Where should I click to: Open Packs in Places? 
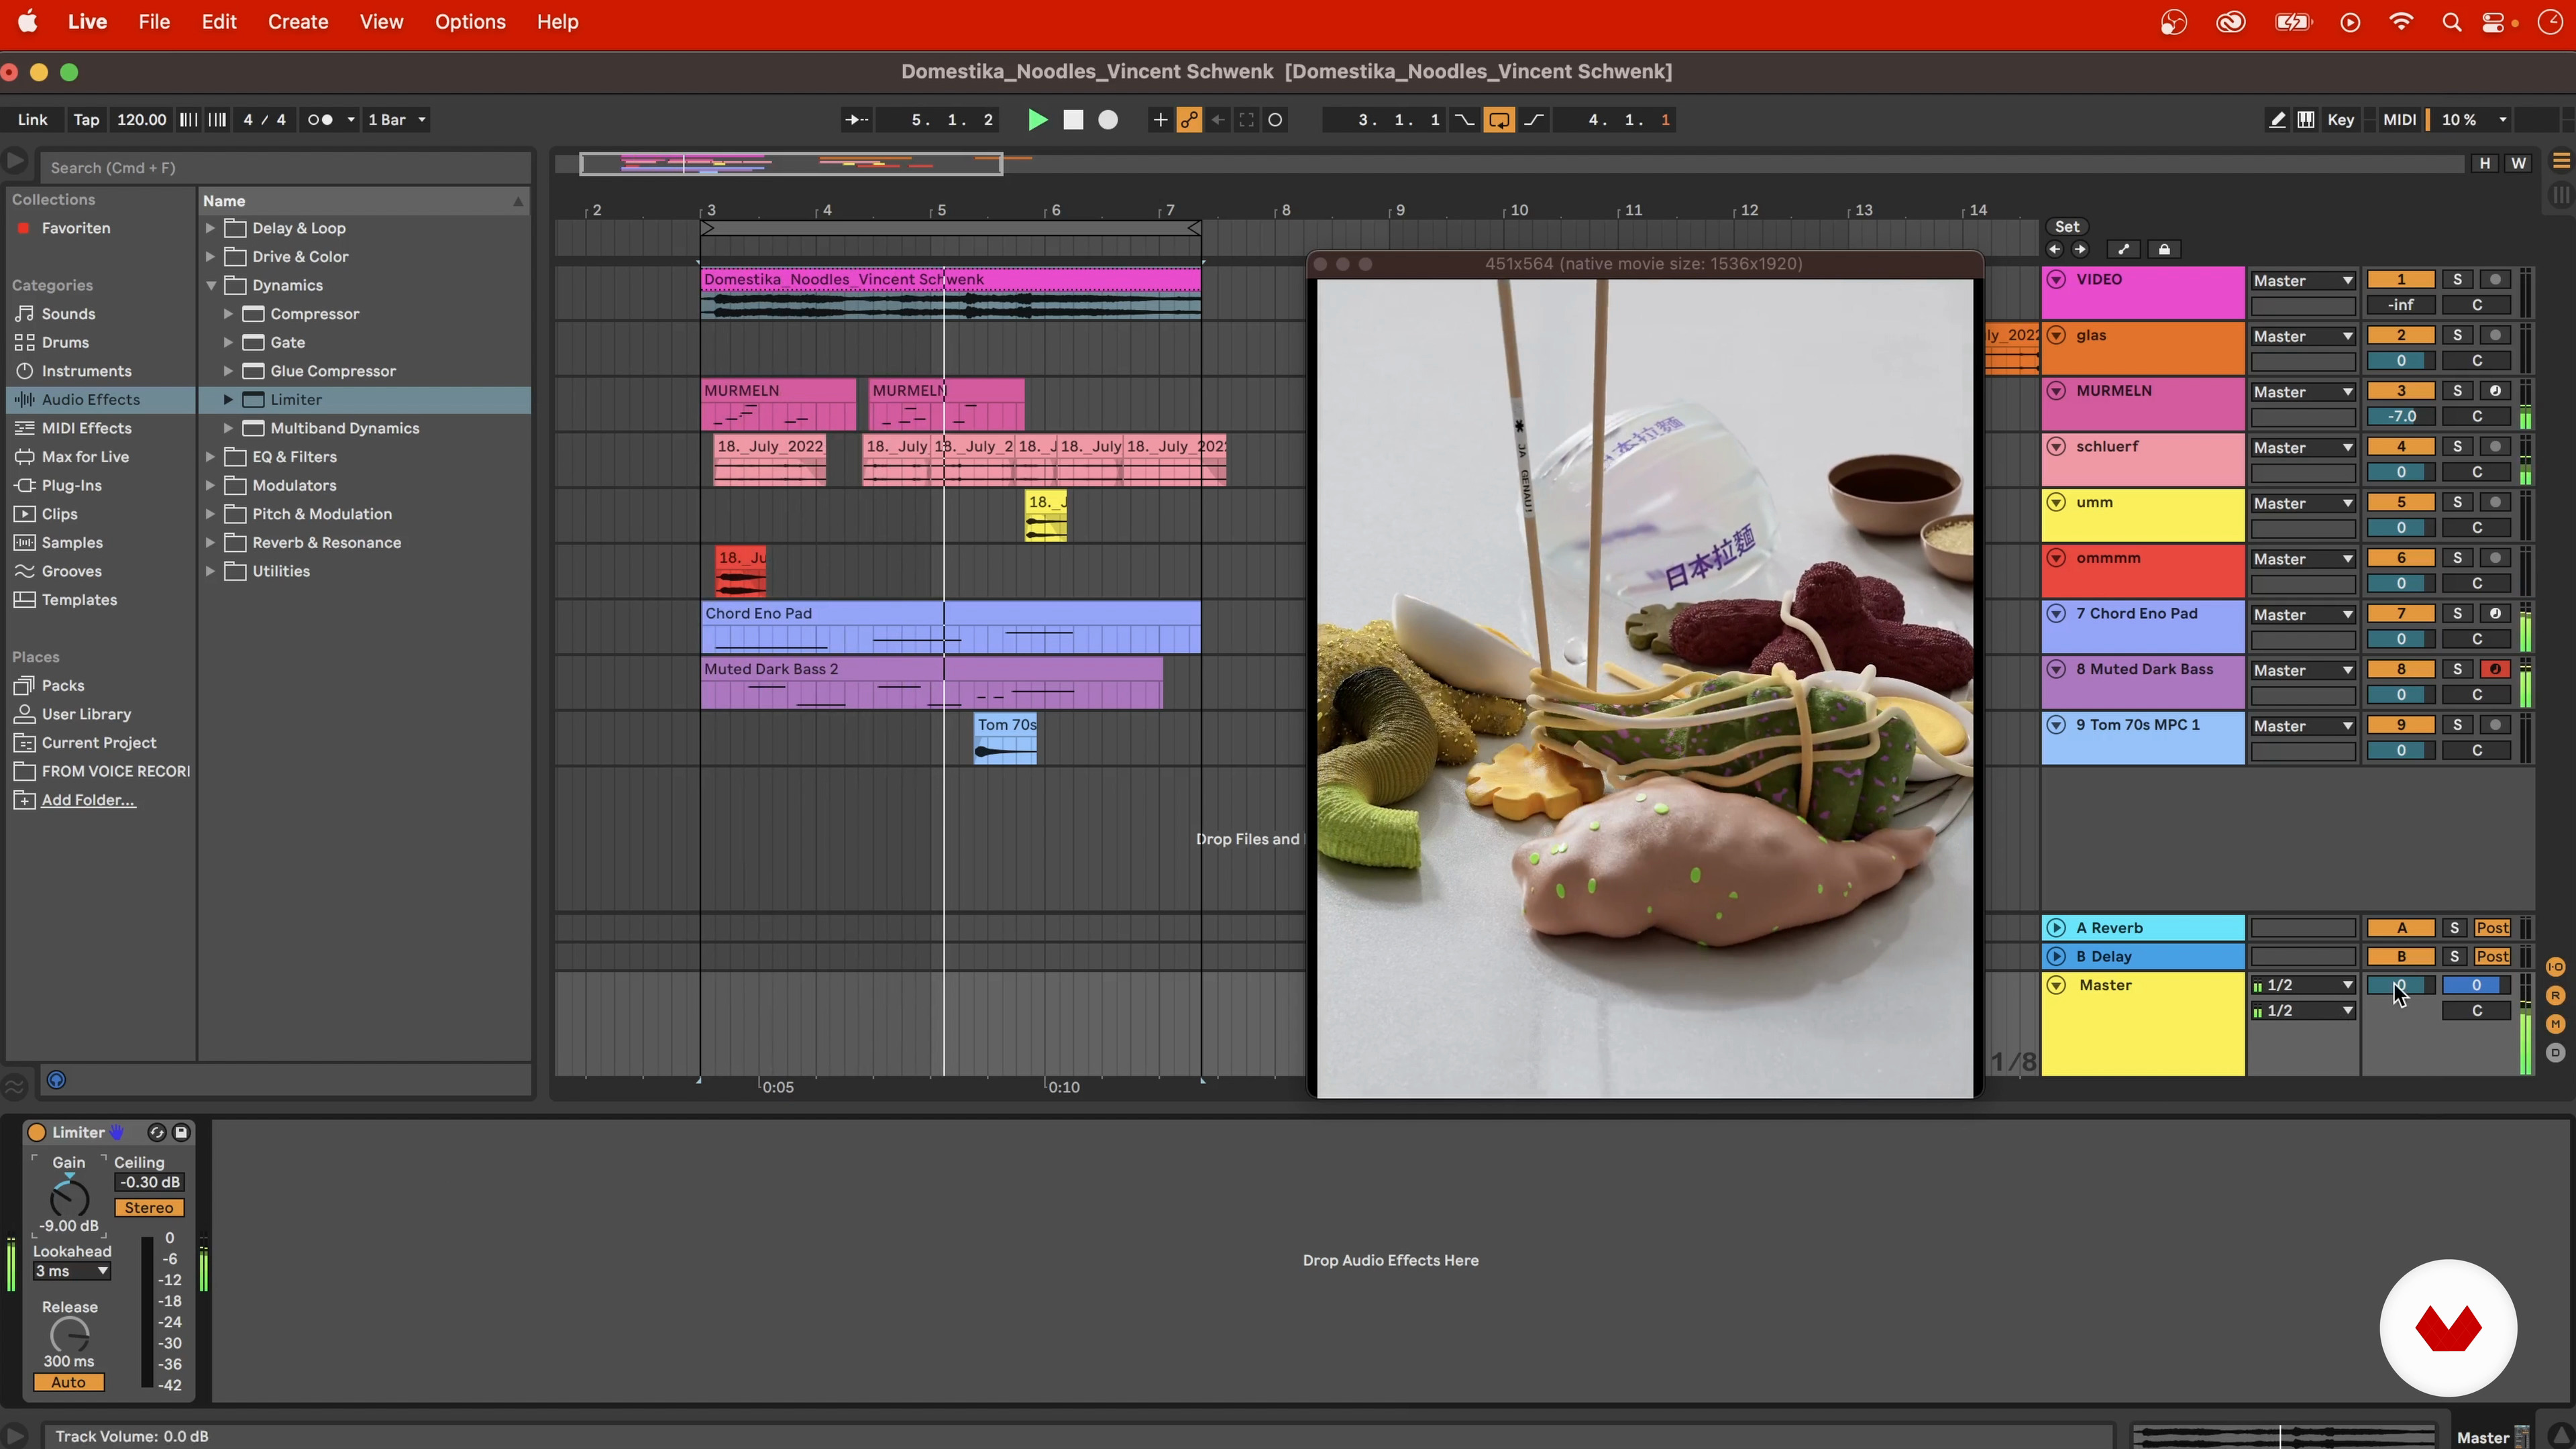(x=62, y=686)
